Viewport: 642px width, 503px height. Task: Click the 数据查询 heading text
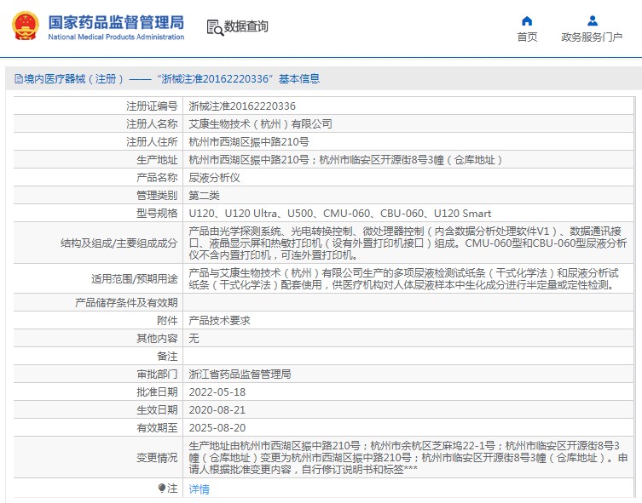[x=246, y=26]
